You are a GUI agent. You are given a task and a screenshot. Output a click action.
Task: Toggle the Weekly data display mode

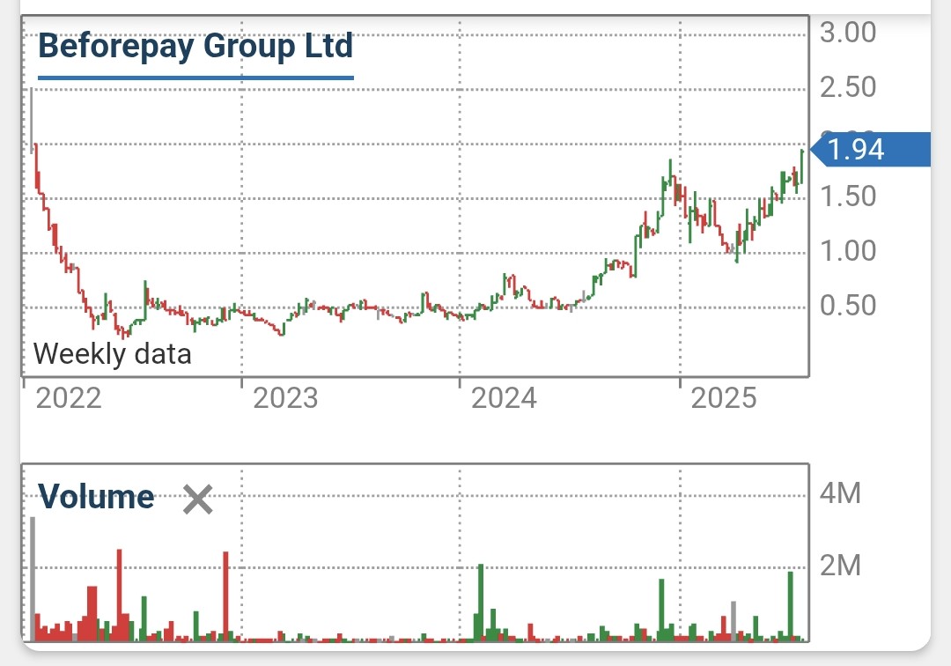pyautogui.click(x=111, y=354)
